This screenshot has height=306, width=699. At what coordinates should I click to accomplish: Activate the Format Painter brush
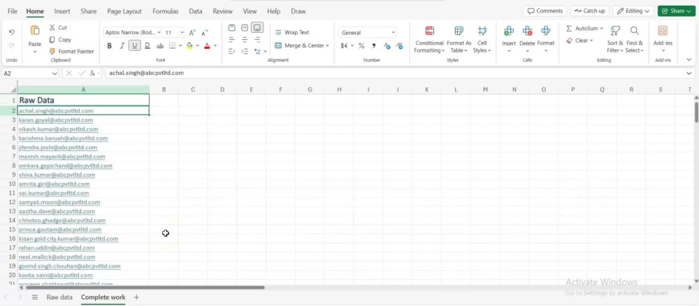pos(52,51)
